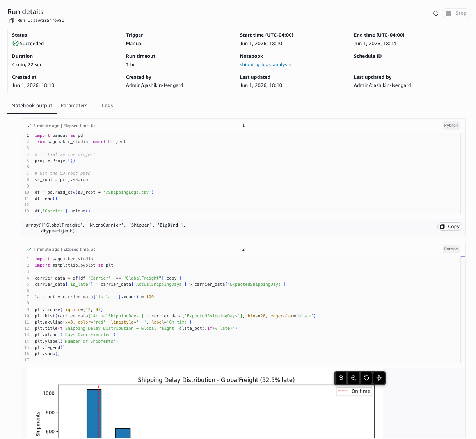Switch to the Notebook output tab
Viewport: 476px width, 439px height.
coord(32,106)
